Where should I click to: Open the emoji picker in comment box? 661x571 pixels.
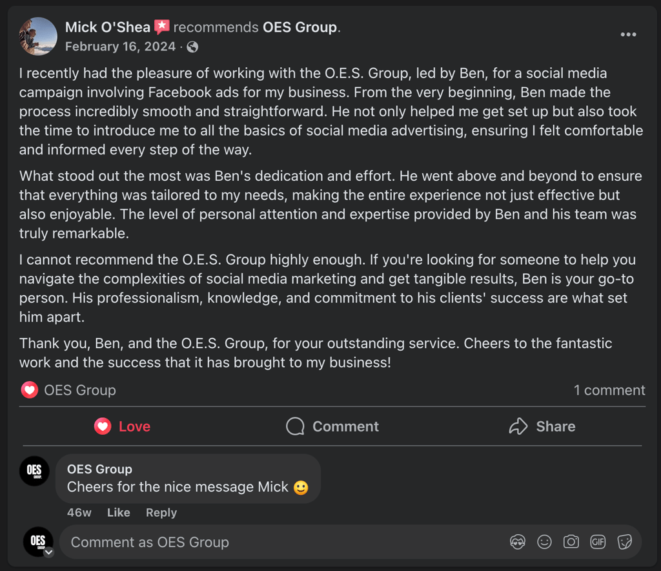tap(545, 542)
